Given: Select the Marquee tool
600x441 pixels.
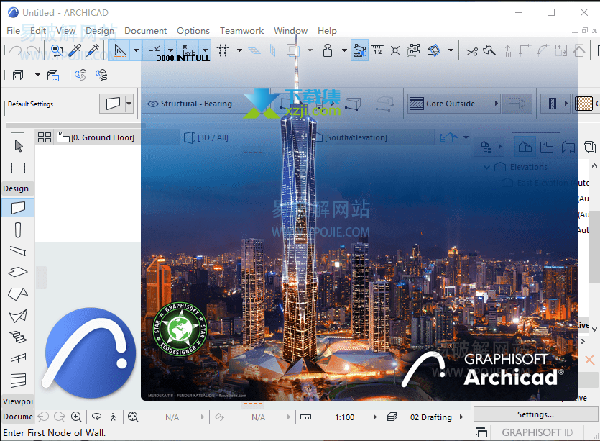Looking at the screenshot, I should coord(19,168).
